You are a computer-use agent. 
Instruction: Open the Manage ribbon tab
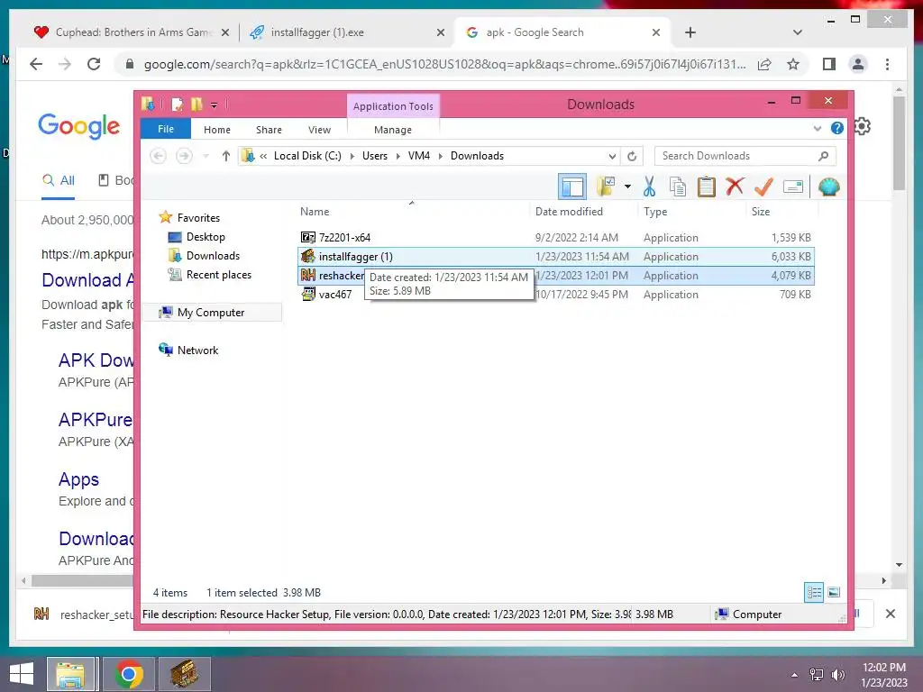pos(393,130)
